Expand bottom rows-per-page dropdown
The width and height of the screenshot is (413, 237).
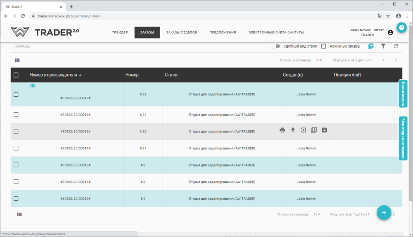317,214
